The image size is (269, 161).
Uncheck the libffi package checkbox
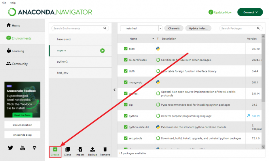126,71
